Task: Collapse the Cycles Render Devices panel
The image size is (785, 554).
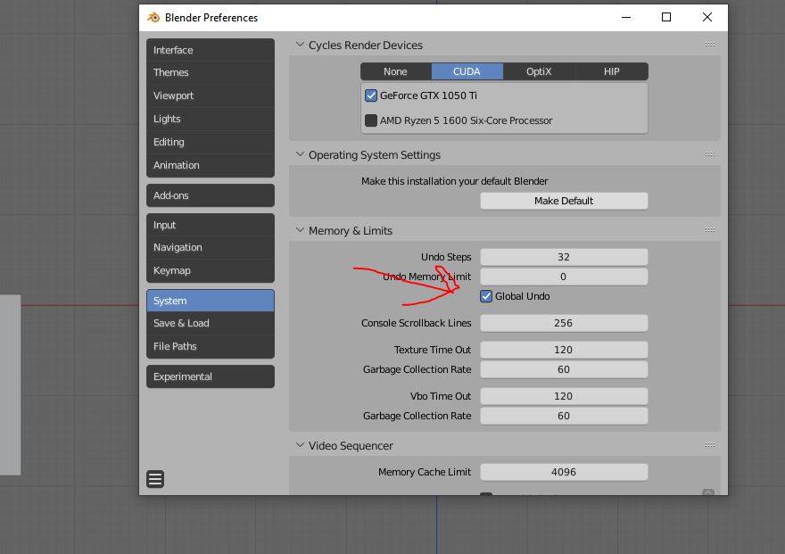Action: [300, 45]
